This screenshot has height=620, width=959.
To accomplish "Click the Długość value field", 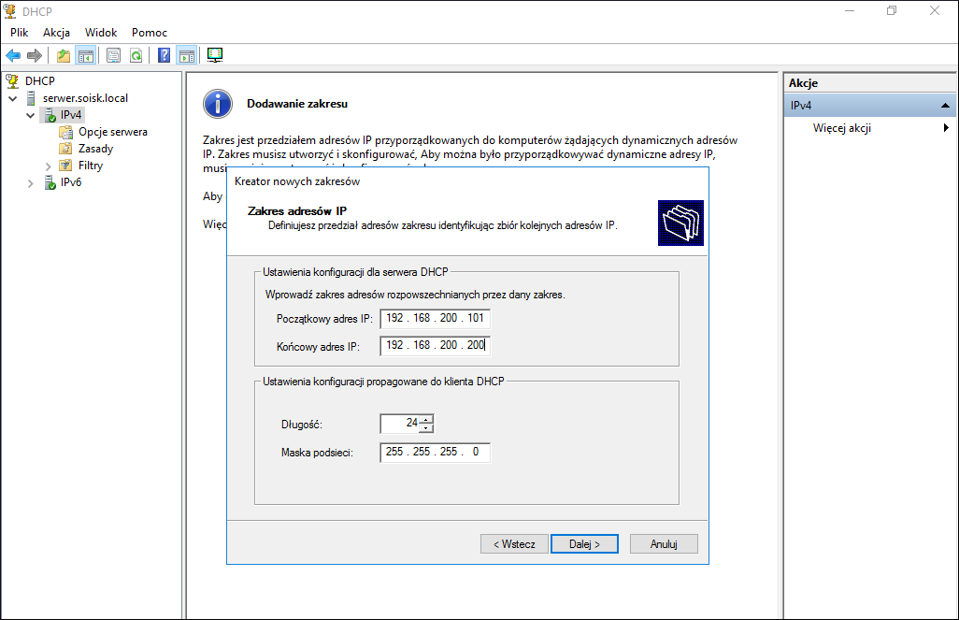I will click(x=400, y=424).
